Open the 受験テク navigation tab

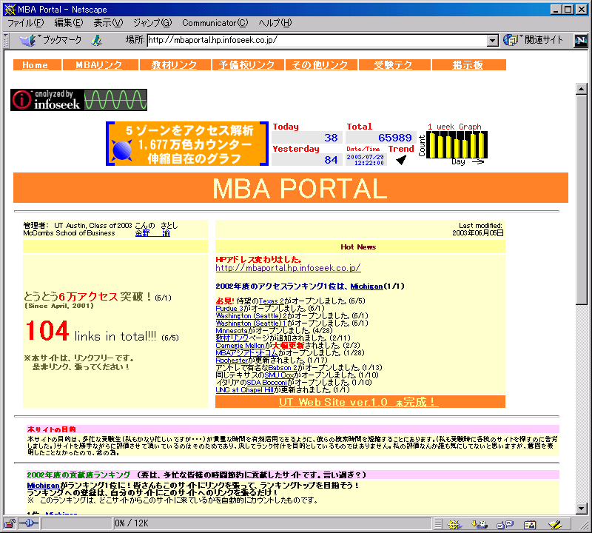[394, 65]
